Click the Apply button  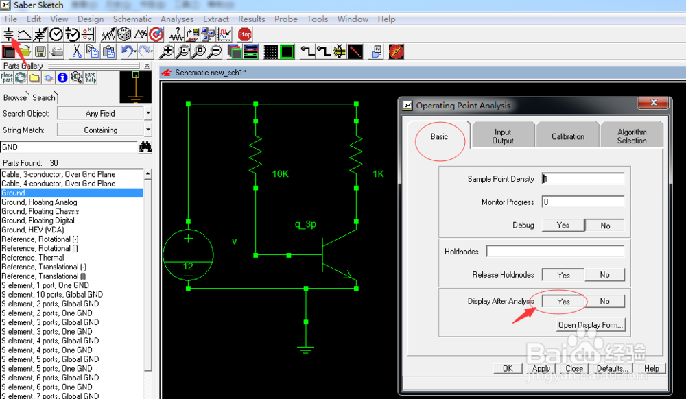click(x=541, y=368)
